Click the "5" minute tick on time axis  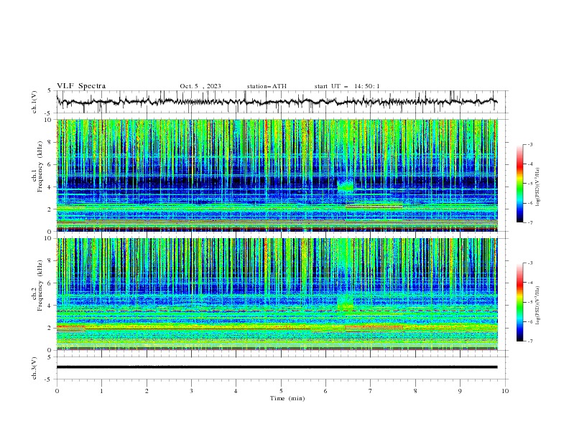point(281,391)
